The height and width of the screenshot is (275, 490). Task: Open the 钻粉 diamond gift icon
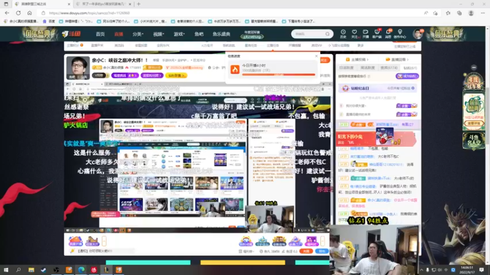pyautogui.click(x=246, y=241)
